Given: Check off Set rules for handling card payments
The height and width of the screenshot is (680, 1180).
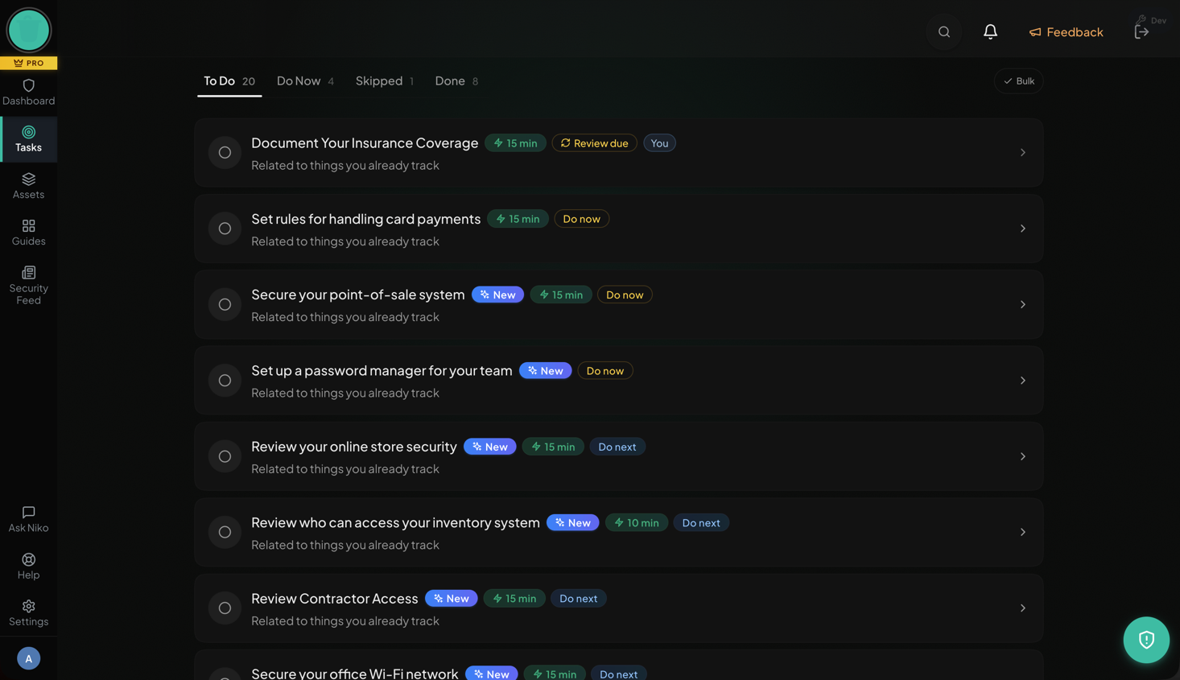Looking at the screenshot, I should 225,229.
